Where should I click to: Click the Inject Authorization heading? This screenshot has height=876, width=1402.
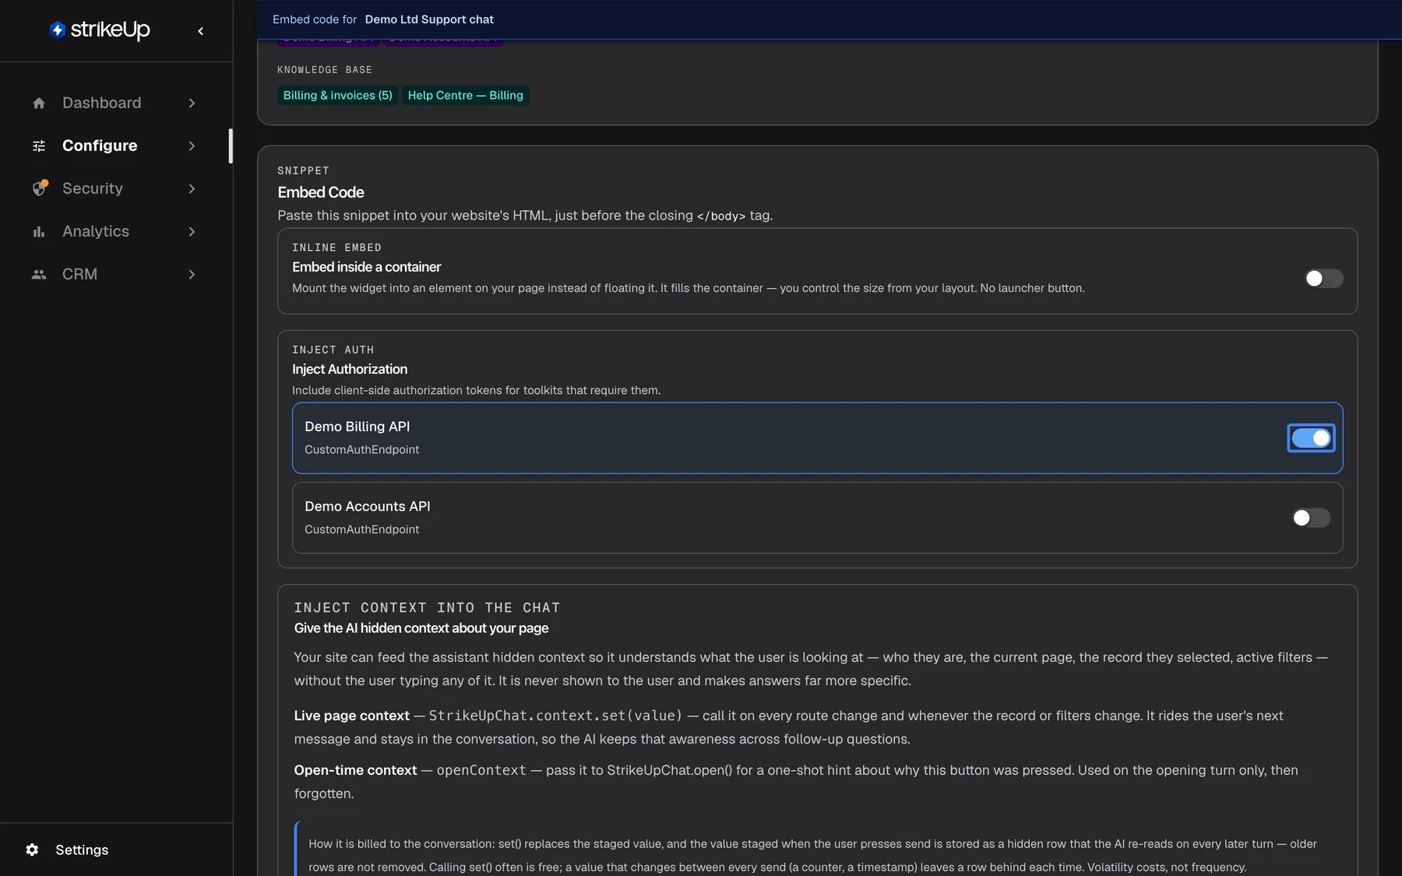350,369
